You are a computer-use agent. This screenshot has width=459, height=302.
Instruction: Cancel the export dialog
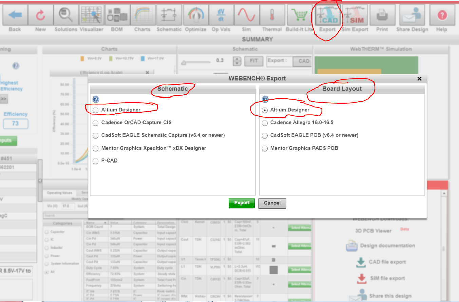(x=272, y=203)
